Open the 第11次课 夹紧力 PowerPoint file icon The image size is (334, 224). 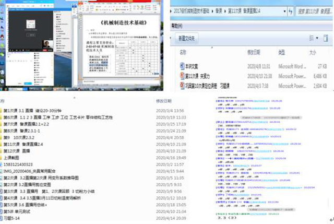181,76
